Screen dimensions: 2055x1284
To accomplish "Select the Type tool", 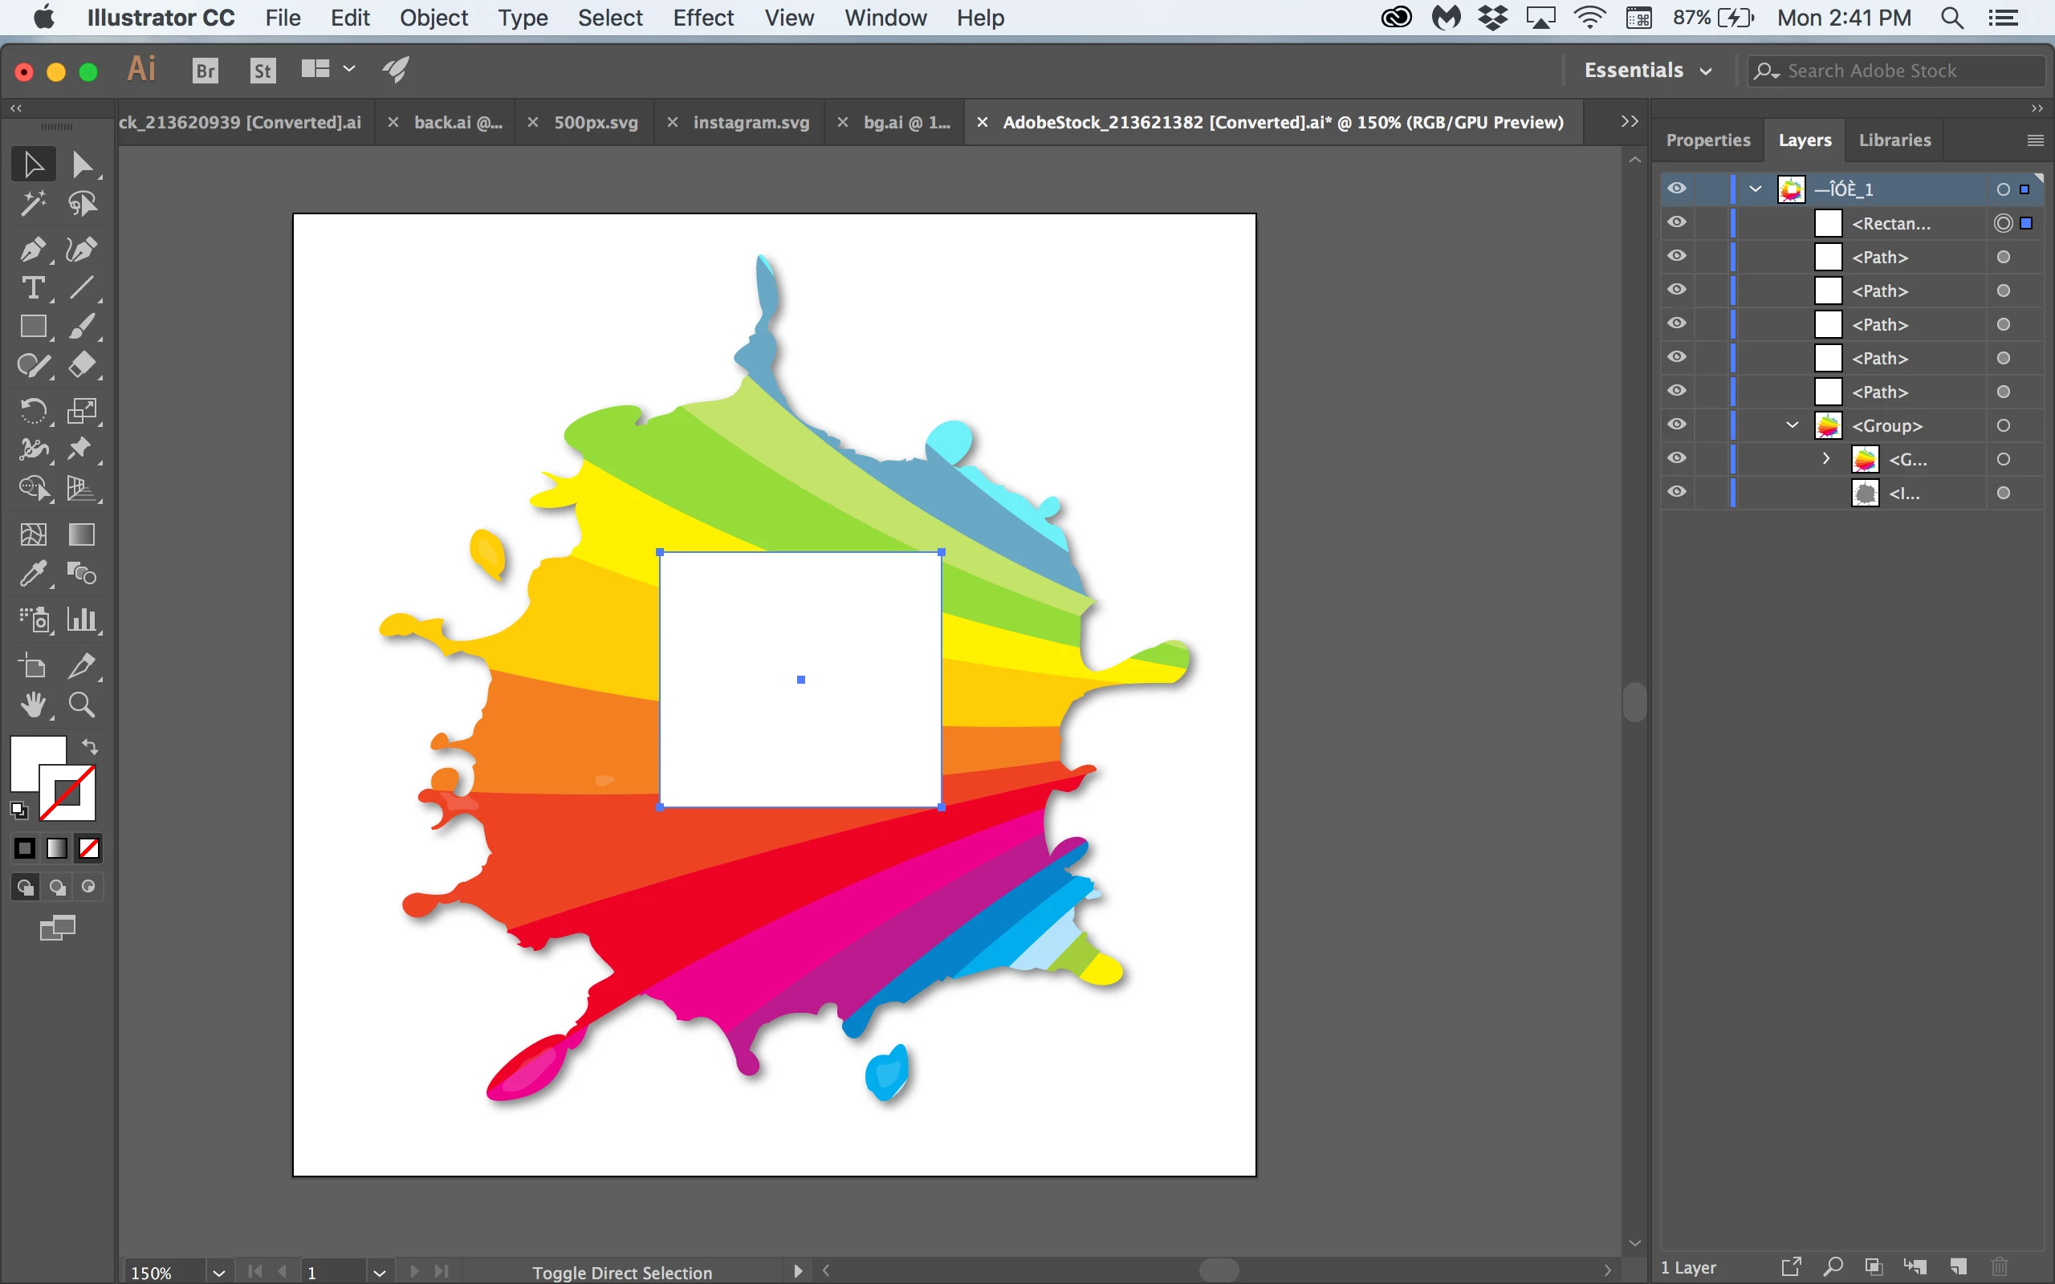I will point(32,289).
